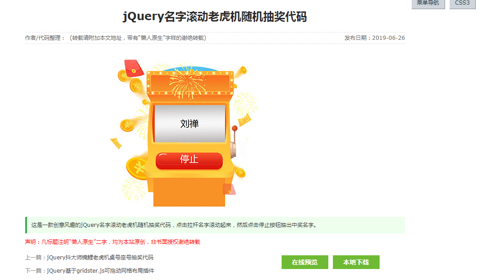This screenshot has height=280, width=484.
Task: Click the green 本地下载 button
Action: pyautogui.click(x=356, y=262)
